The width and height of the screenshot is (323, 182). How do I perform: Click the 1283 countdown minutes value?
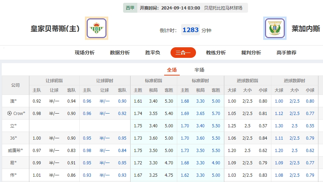pyautogui.click(x=190, y=30)
